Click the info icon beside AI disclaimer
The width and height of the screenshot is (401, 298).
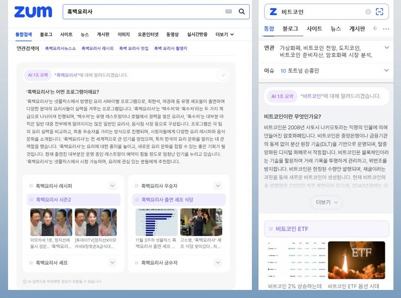(x=25, y=281)
